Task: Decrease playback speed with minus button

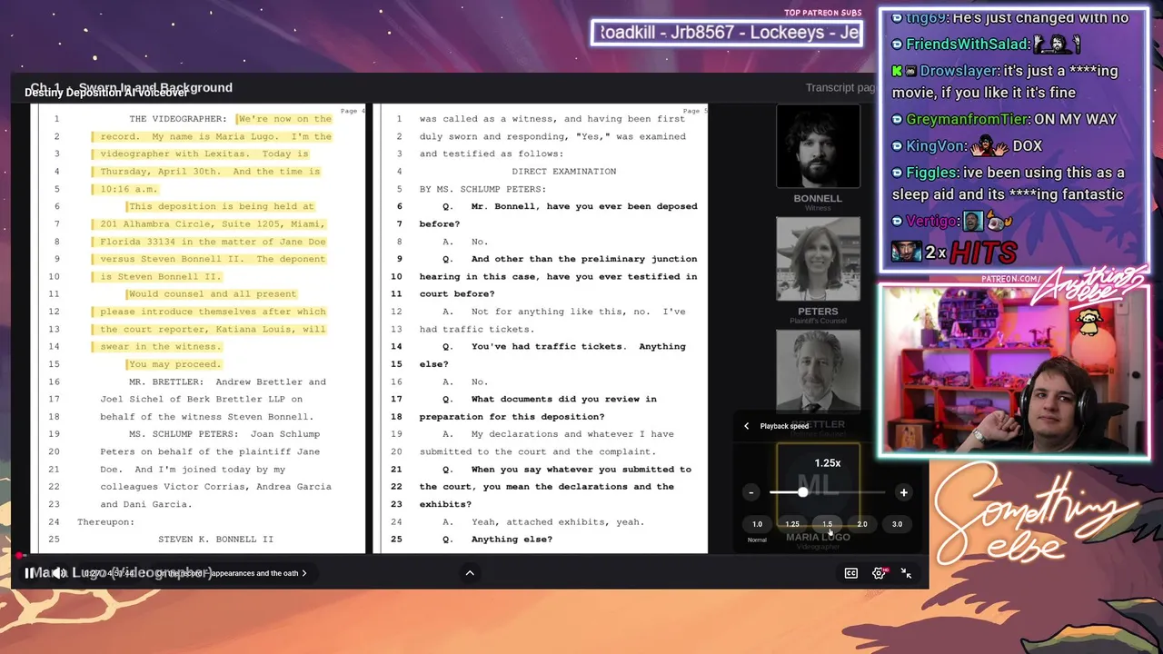Action: (x=750, y=492)
